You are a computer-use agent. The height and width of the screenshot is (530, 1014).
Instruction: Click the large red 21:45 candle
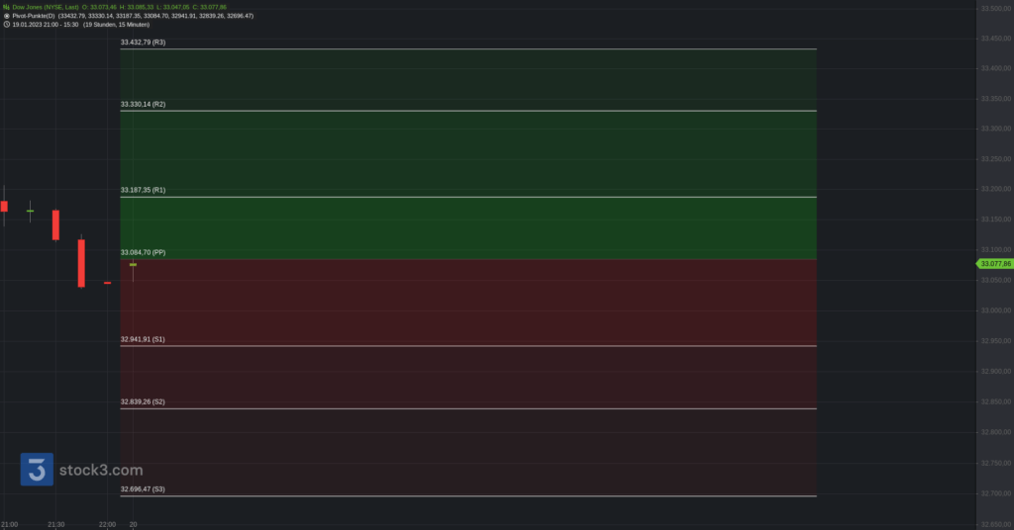point(81,263)
